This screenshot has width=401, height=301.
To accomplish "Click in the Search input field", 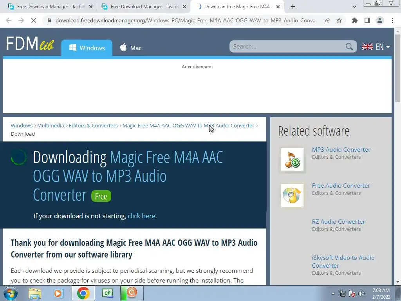I will point(288,47).
